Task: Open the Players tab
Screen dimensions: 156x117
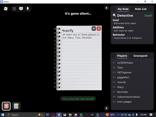Action: click(x=122, y=56)
